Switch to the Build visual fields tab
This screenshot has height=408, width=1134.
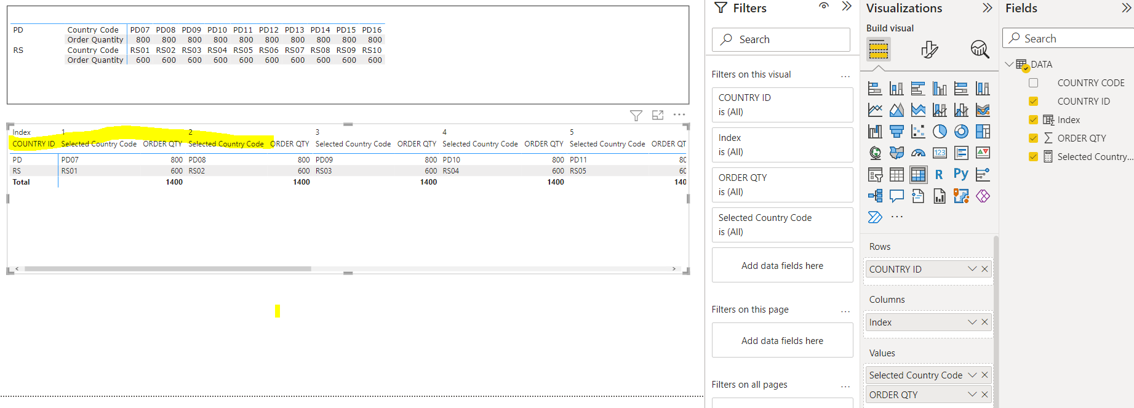879,49
